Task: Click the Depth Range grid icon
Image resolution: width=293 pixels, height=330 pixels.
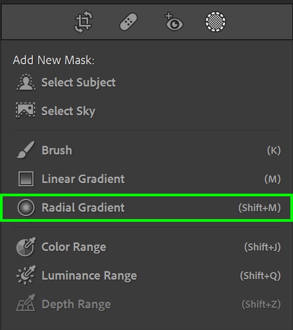Action: (x=26, y=303)
